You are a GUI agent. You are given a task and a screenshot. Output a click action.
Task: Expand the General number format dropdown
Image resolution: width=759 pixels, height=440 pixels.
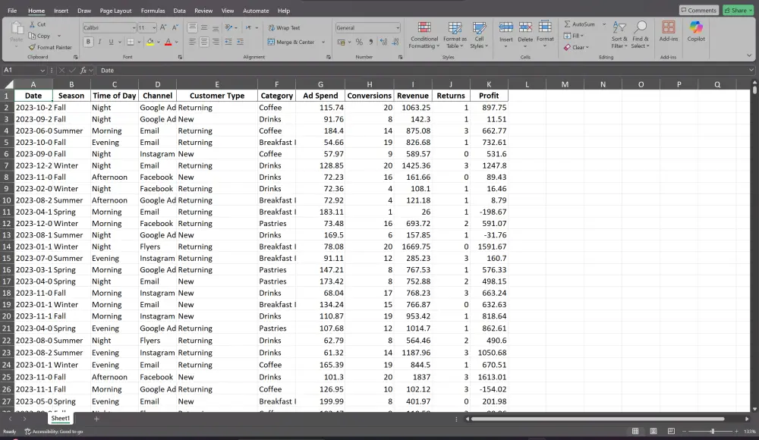coord(398,28)
